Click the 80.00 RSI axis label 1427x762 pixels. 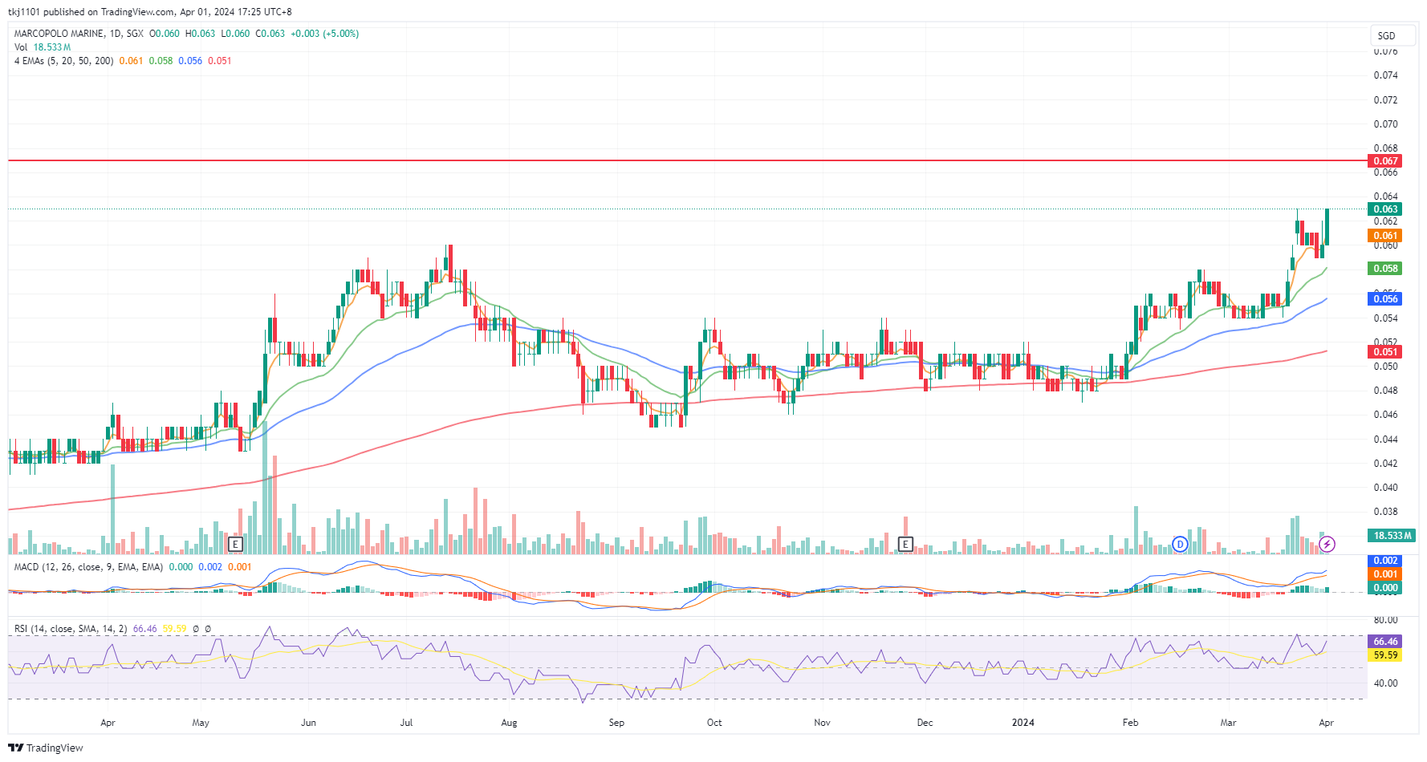[1385, 620]
